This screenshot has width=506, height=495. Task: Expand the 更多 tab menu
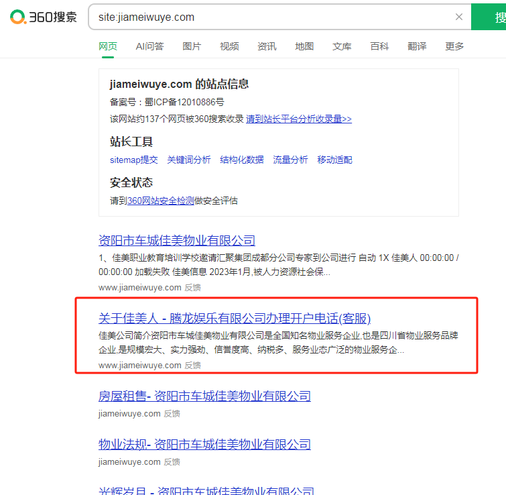click(x=454, y=46)
